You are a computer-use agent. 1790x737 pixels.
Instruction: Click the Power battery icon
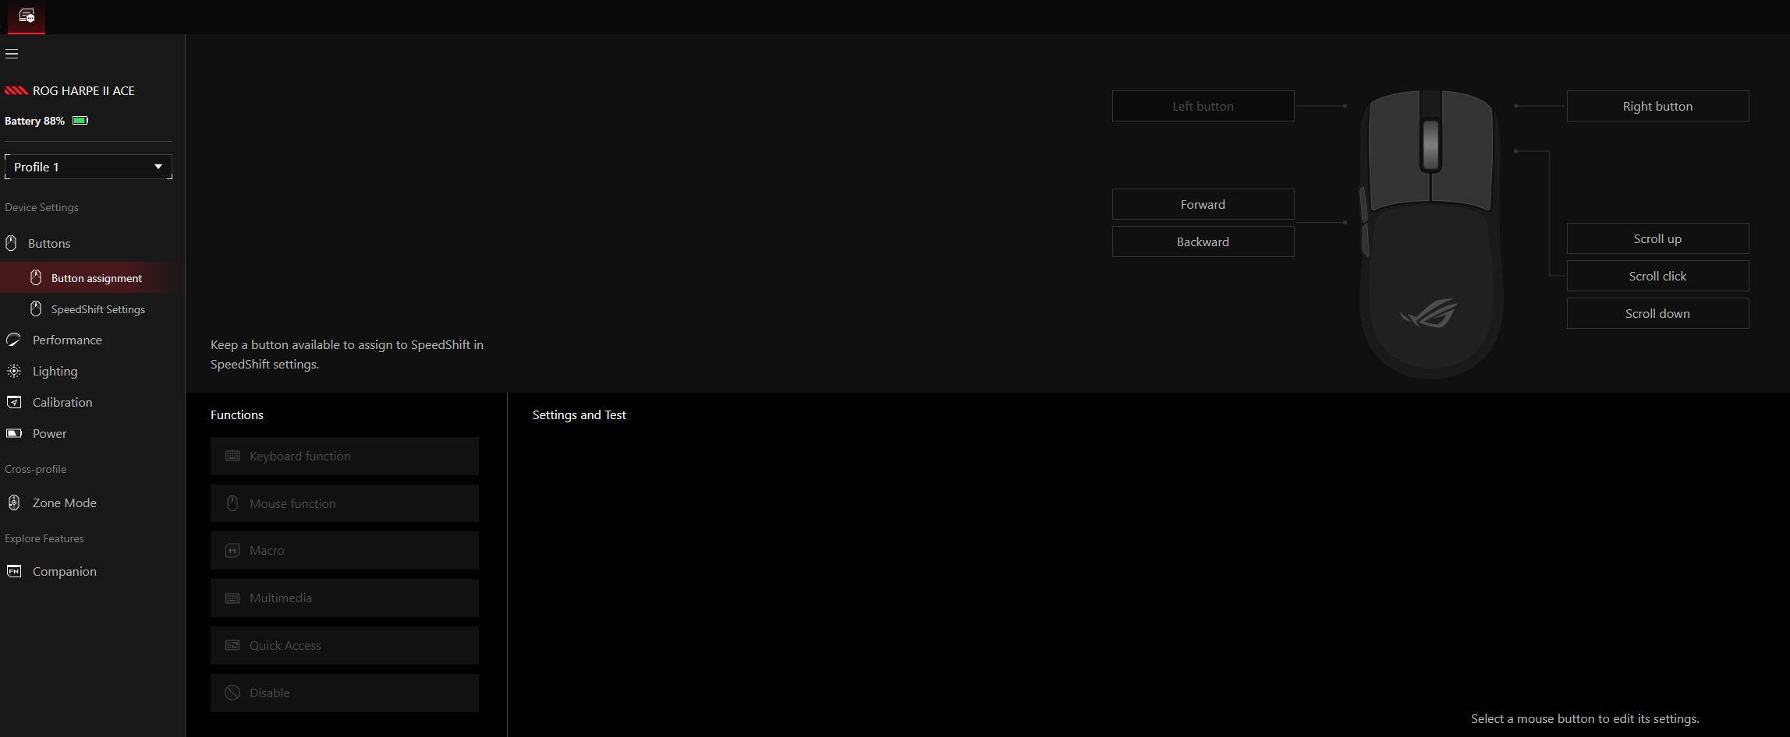pyautogui.click(x=13, y=434)
